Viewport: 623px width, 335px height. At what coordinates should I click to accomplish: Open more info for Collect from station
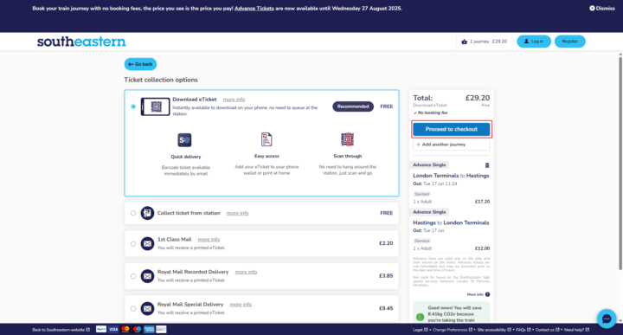tap(237, 213)
